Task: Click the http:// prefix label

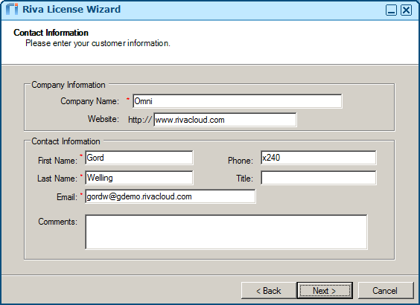Action: coord(140,120)
